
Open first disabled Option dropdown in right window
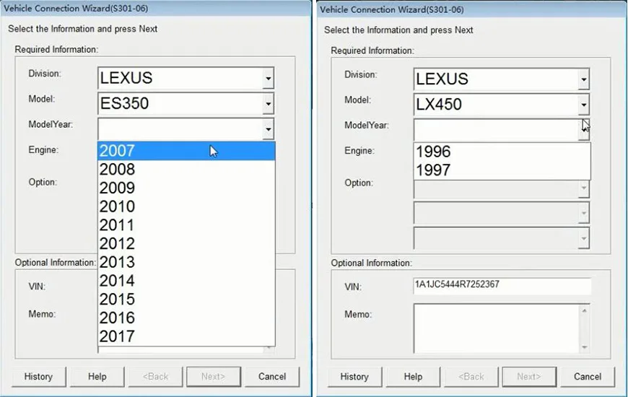tap(583, 188)
